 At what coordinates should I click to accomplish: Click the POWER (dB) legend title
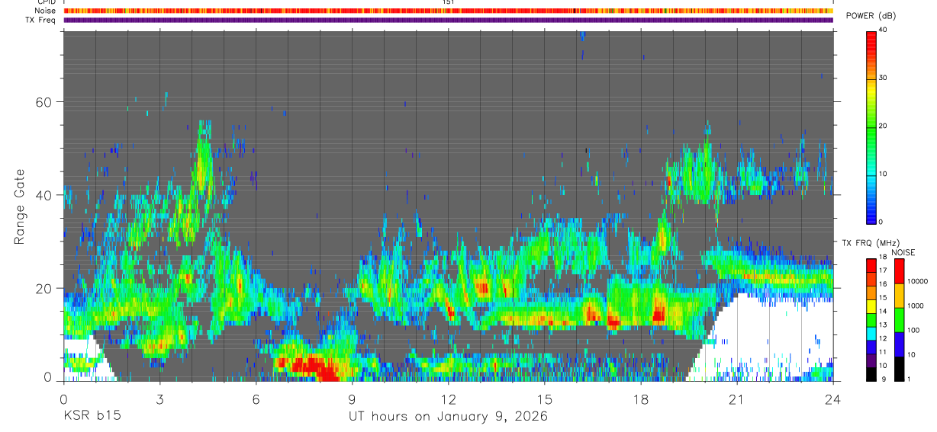[x=870, y=17]
